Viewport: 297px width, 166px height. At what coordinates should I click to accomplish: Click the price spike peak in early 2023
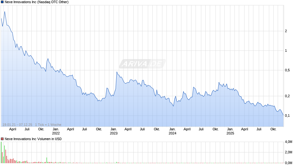coord(117,72)
